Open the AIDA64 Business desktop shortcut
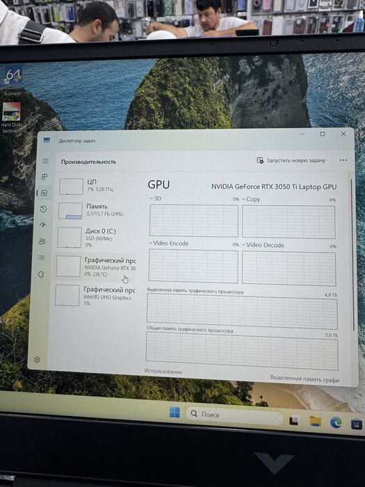Screen dimensions: 365x487 coord(13,81)
